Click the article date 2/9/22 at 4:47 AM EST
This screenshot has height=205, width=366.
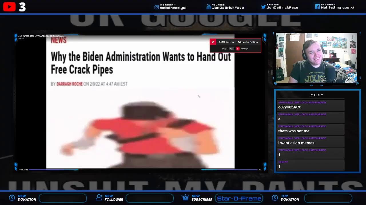pos(109,84)
